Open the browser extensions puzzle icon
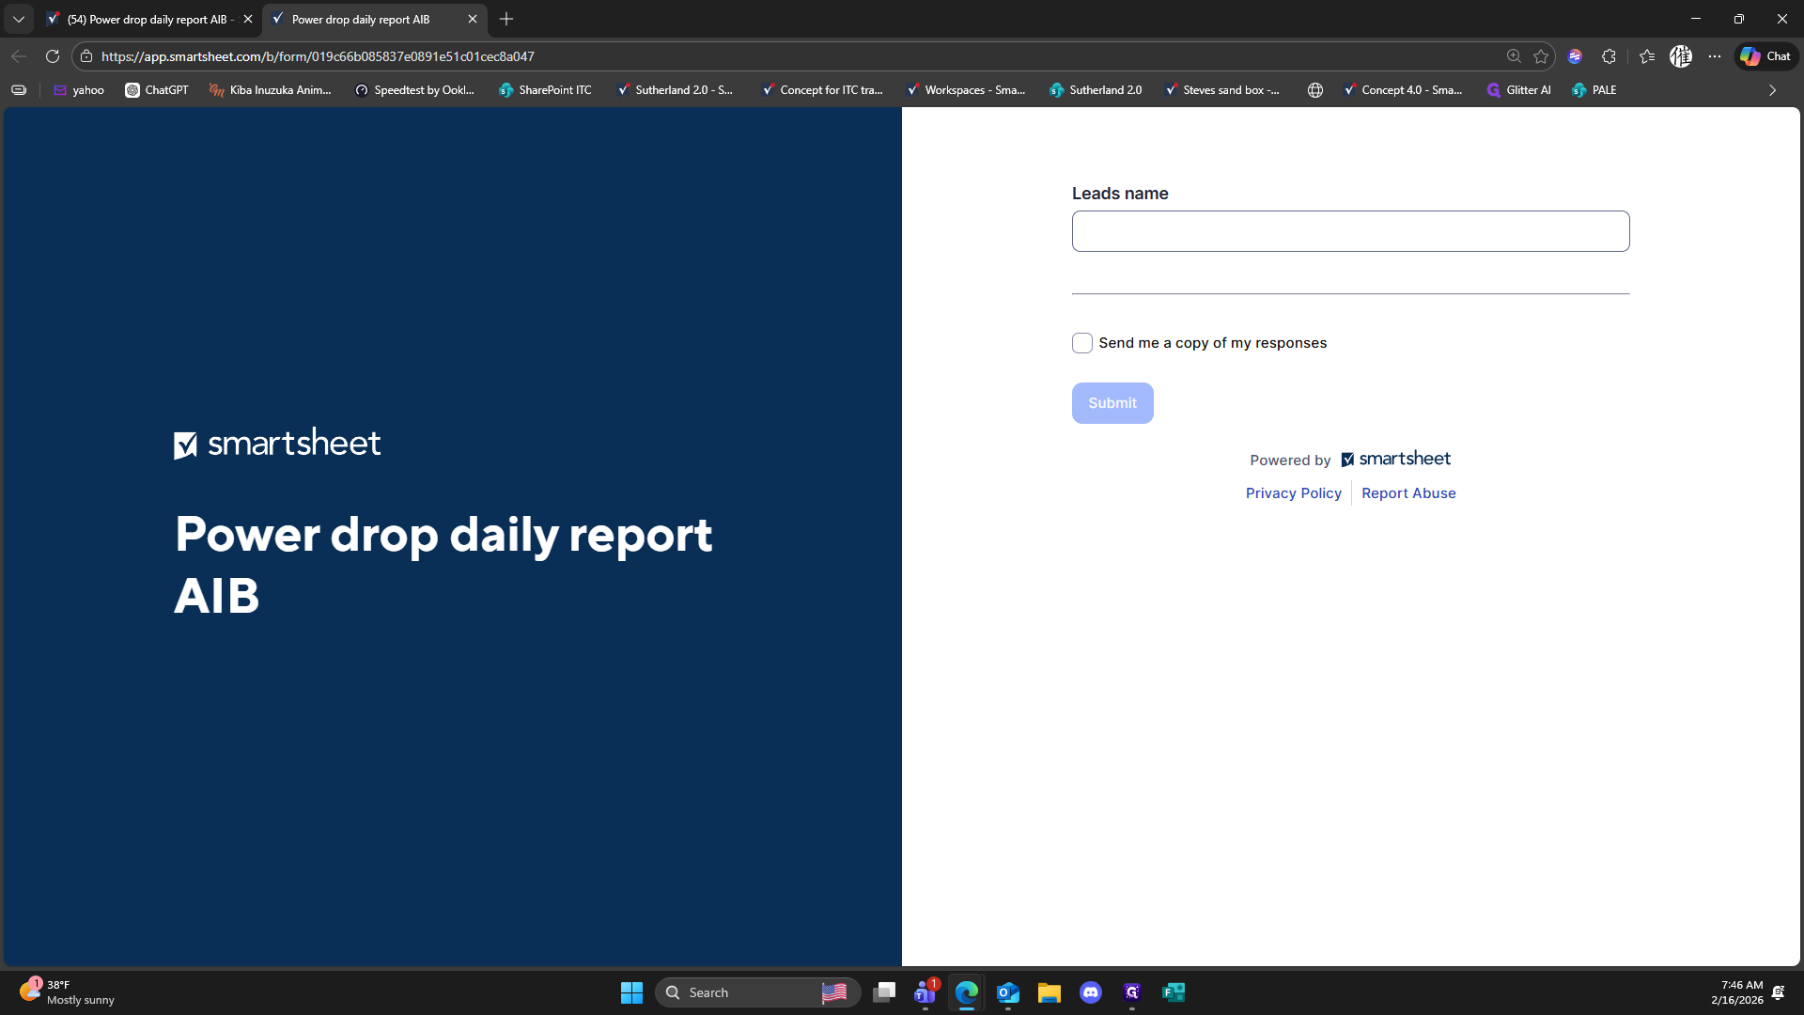This screenshot has height=1015, width=1804. point(1609,56)
